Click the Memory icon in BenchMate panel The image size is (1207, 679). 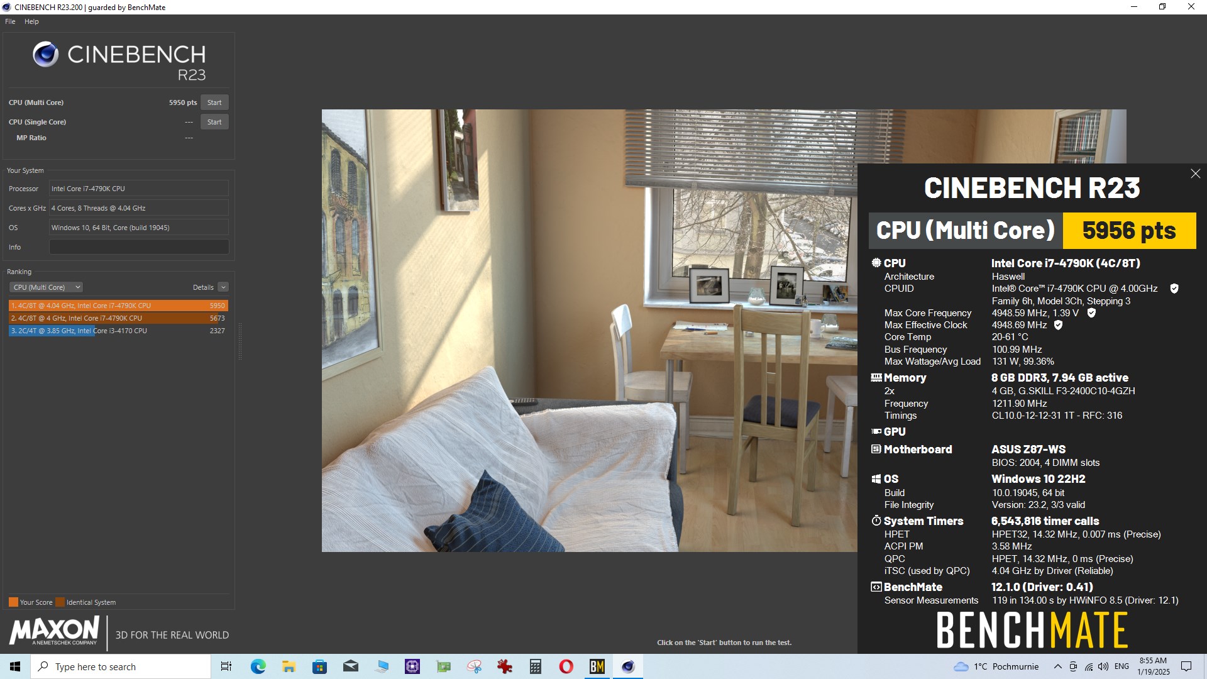876,378
